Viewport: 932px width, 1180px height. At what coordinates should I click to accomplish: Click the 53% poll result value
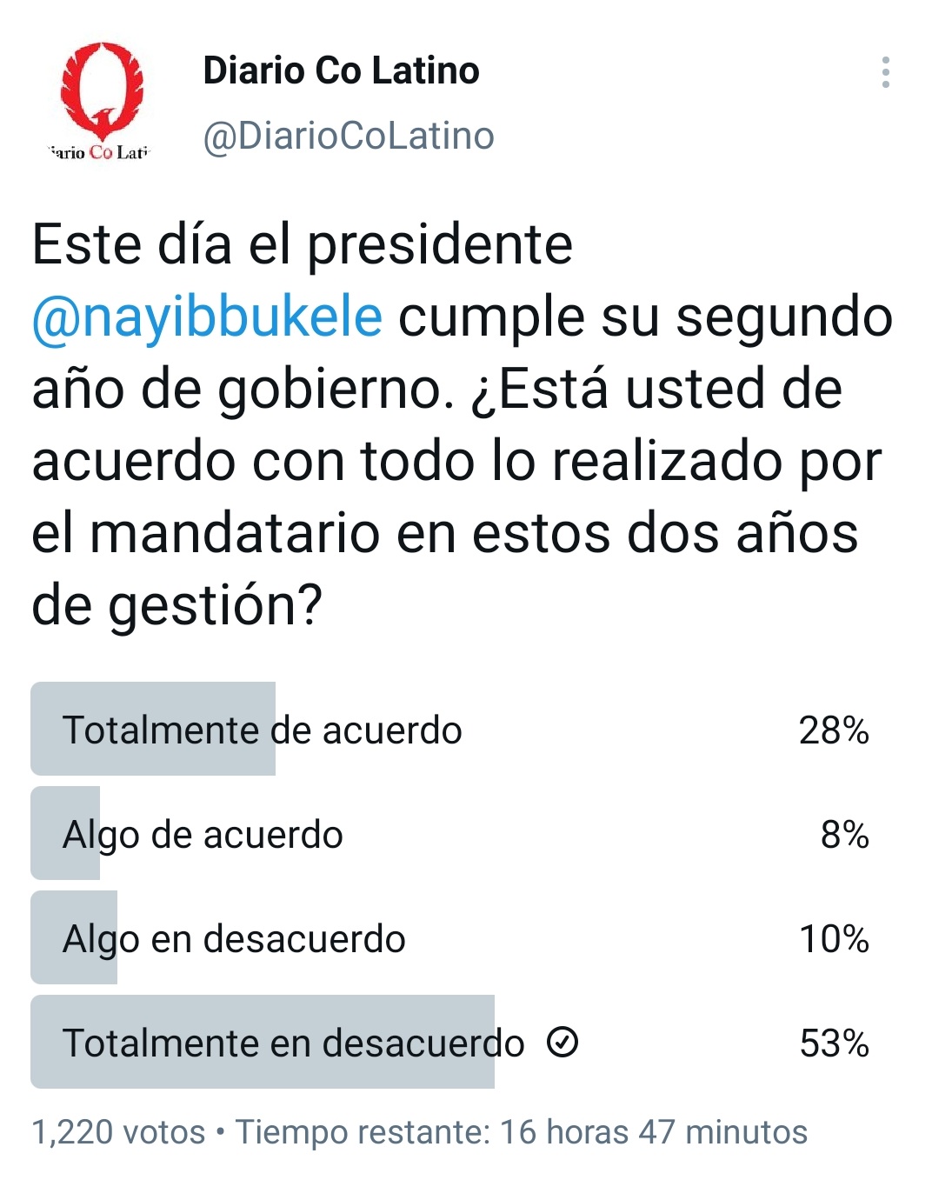(834, 1043)
